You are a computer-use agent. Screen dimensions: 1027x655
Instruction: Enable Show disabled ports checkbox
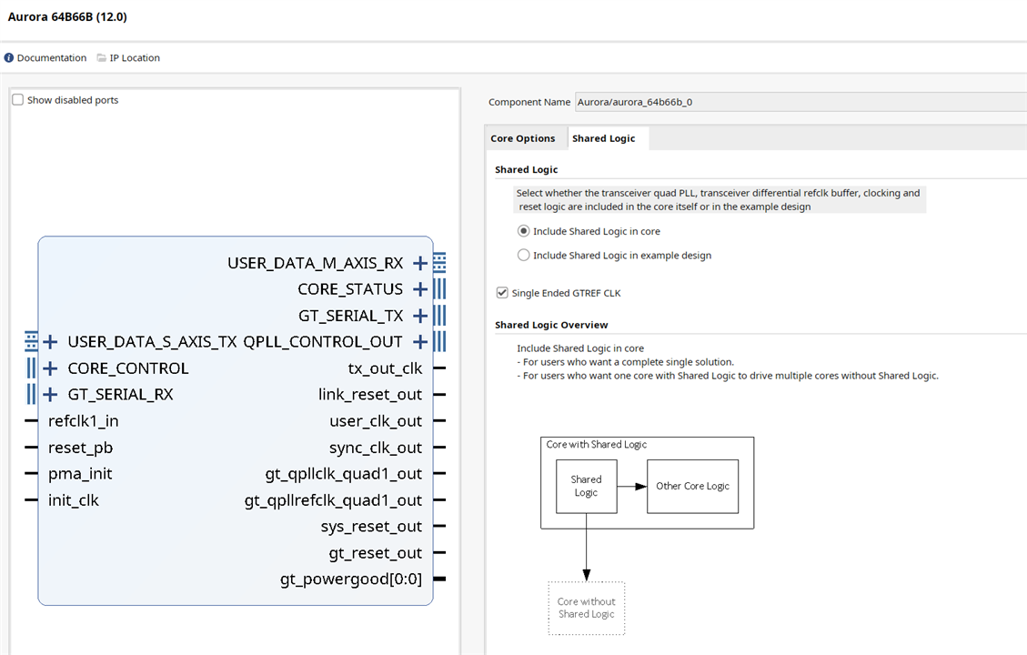coord(17,99)
